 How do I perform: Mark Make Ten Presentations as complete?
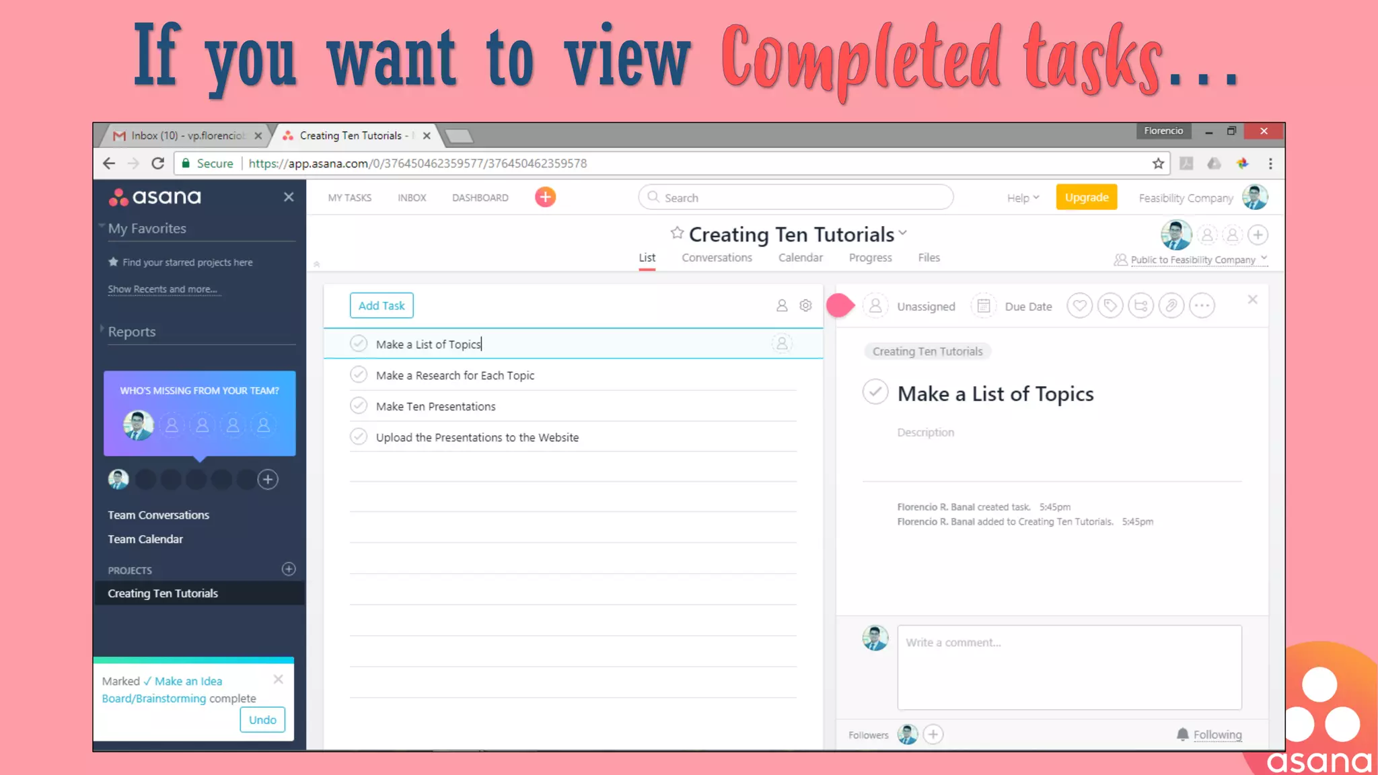click(359, 406)
